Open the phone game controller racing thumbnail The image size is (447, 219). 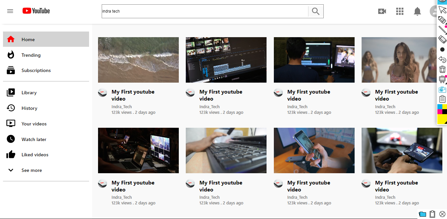click(x=402, y=150)
